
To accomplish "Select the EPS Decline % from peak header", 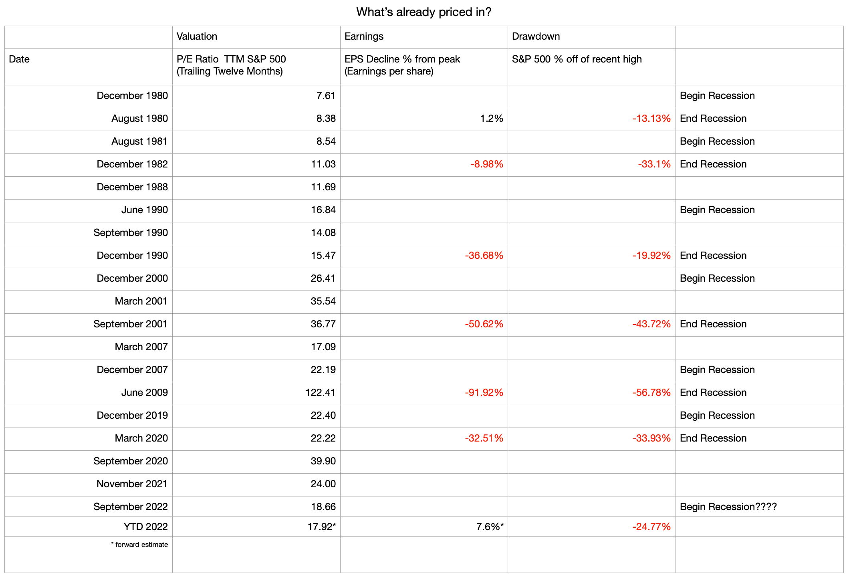I will coord(402,65).
